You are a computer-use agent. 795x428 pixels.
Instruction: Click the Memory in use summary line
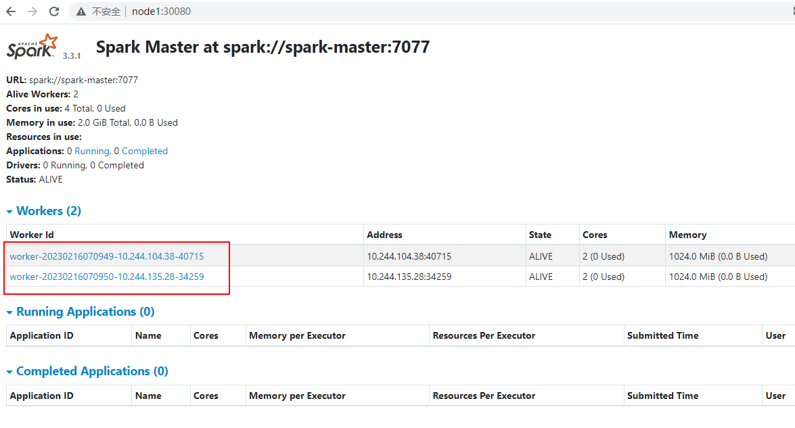[92, 122]
